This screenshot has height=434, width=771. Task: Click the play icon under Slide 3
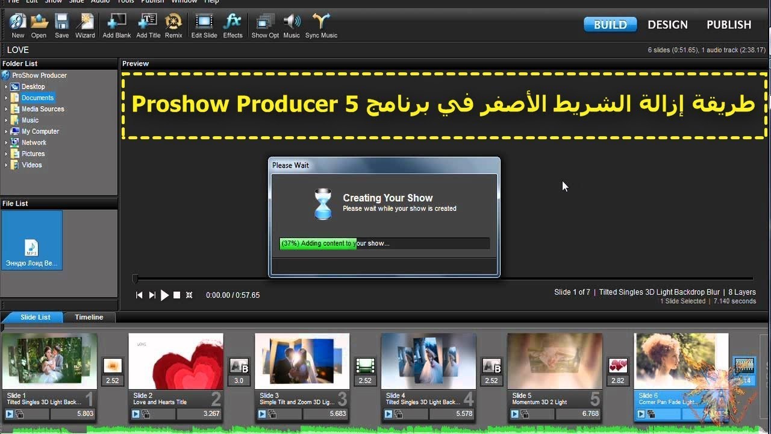[262, 414]
